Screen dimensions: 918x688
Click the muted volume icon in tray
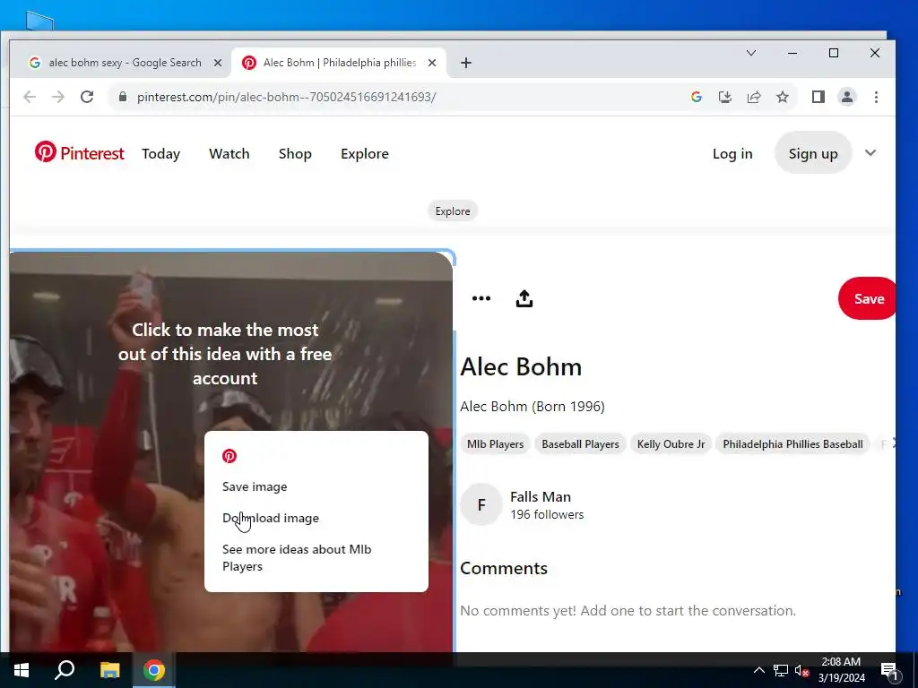point(801,670)
